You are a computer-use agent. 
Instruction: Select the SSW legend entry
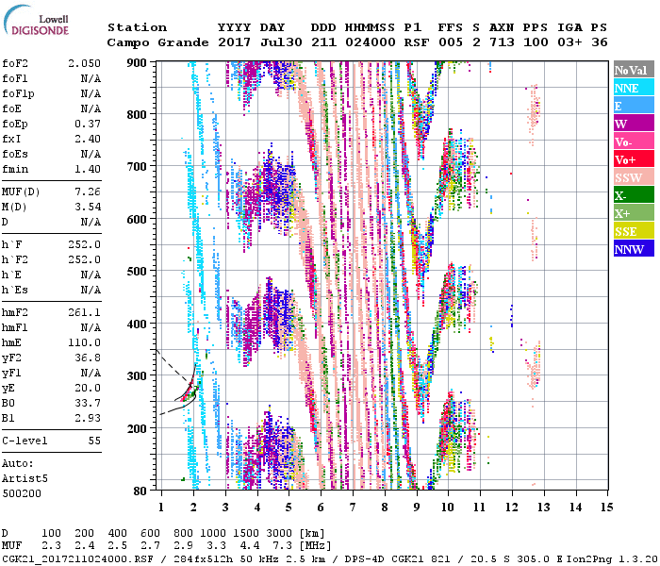click(x=633, y=177)
